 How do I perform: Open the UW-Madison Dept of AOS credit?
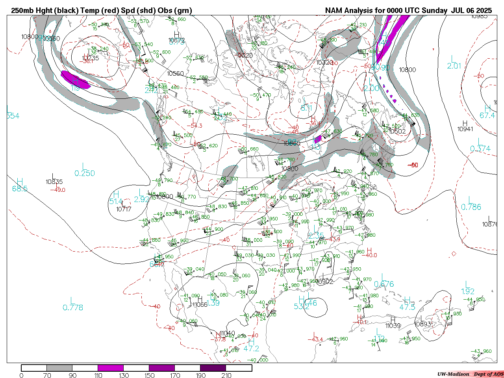[x=470, y=374]
